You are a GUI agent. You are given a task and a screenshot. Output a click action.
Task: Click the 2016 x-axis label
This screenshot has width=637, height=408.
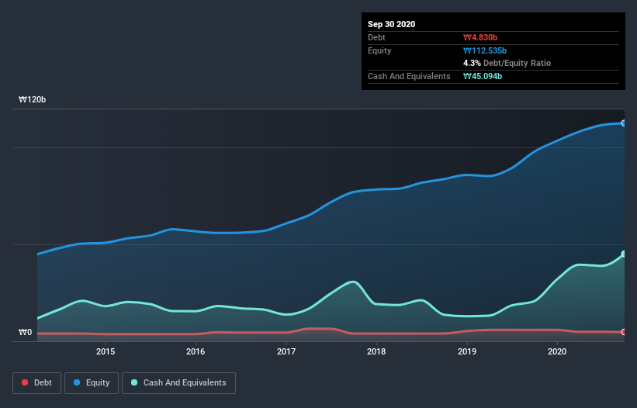coord(196,351)
